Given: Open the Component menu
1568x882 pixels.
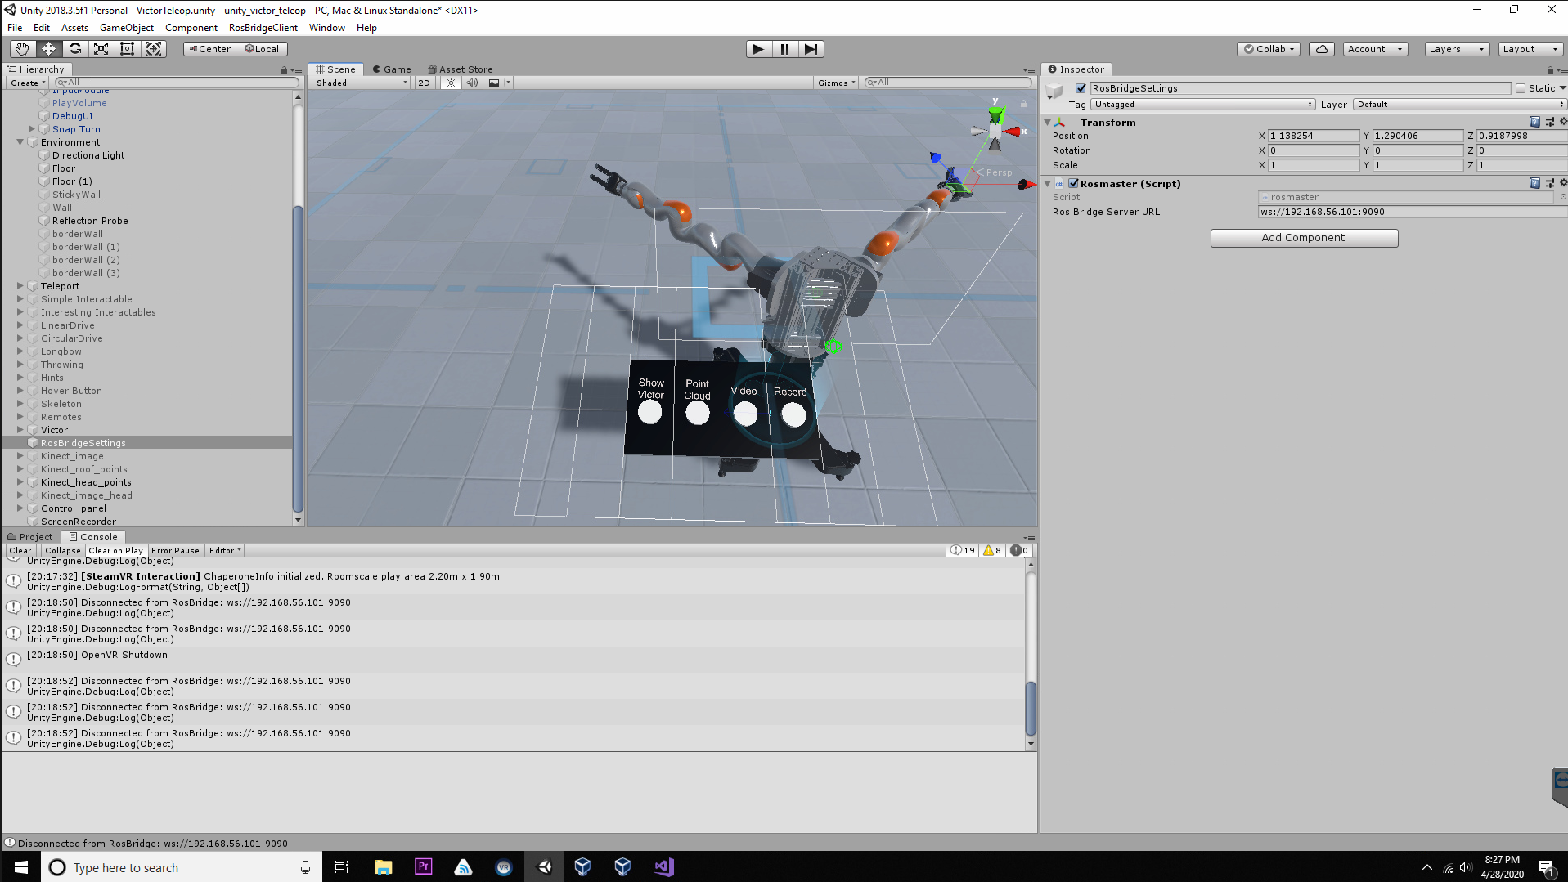Looking at the screenshot, I should pos(191,28).
